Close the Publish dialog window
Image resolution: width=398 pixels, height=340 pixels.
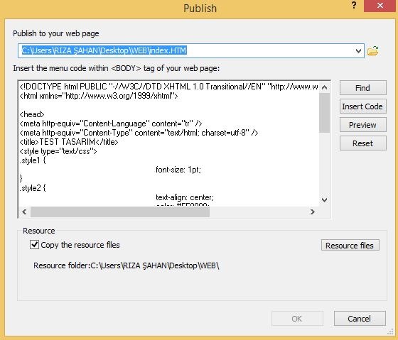tap(380, 6)
